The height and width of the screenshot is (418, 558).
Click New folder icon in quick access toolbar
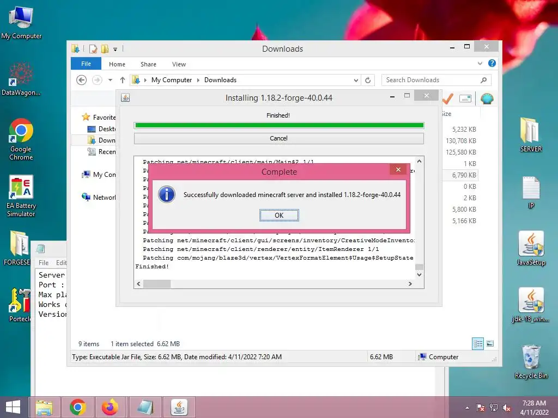point(105,48)
